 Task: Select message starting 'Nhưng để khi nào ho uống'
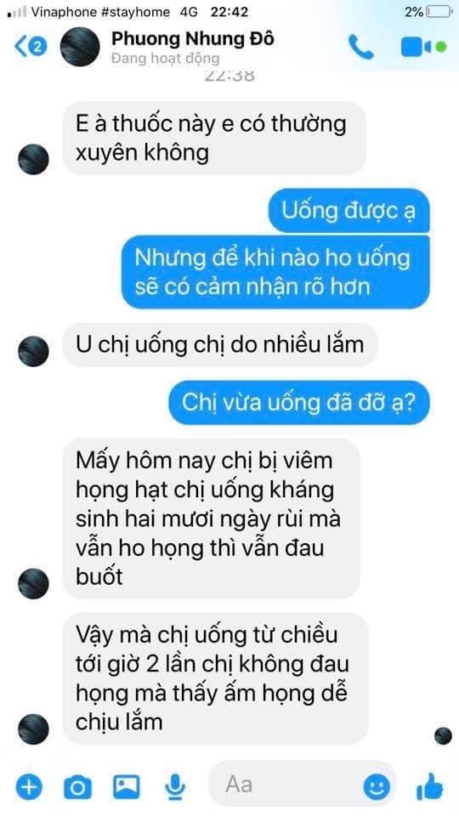(275, 272)
